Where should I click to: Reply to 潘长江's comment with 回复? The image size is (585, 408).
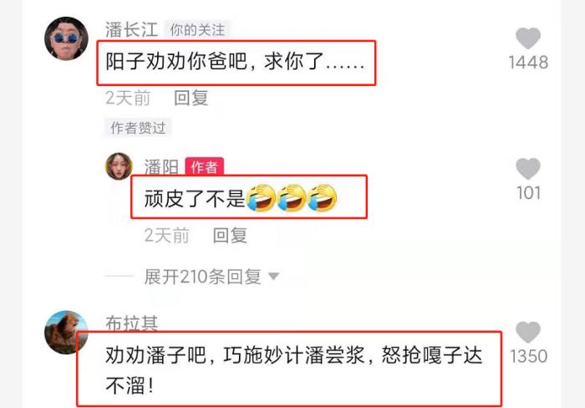coord(191,98)
